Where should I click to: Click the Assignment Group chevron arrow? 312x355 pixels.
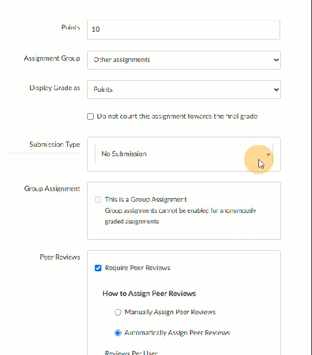(x=276, y=60)
